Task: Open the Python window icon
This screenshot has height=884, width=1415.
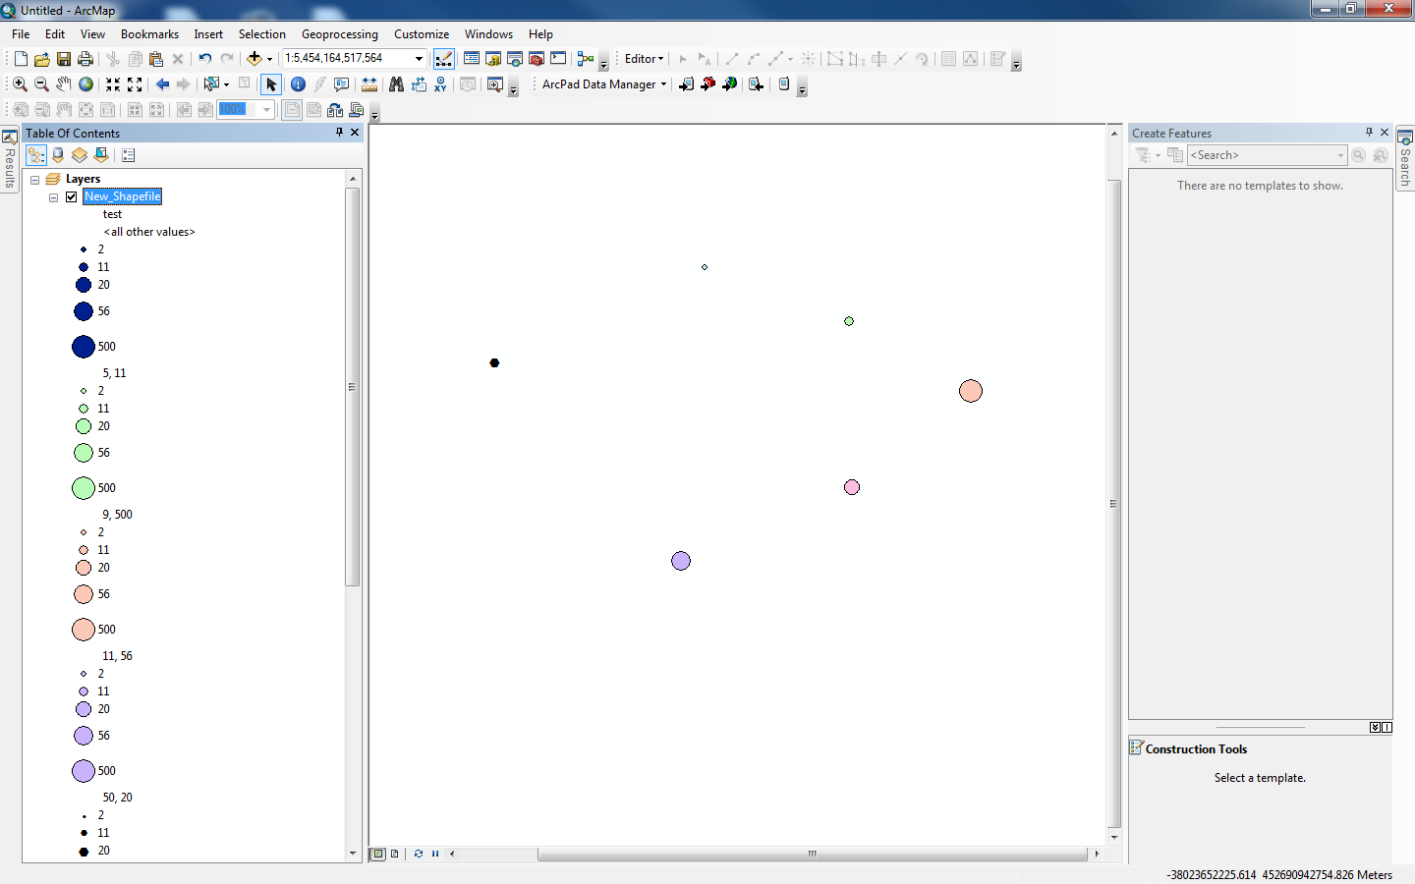Action: pyautogui.click(x=558, y=59)
